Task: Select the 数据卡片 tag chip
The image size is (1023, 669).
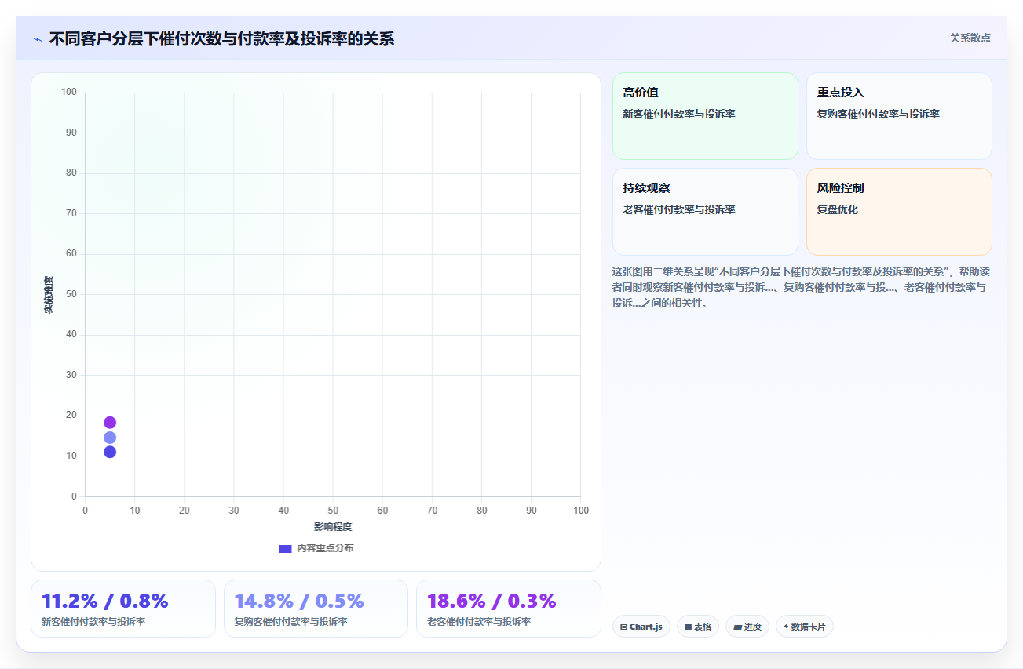Action: [804, 627]
